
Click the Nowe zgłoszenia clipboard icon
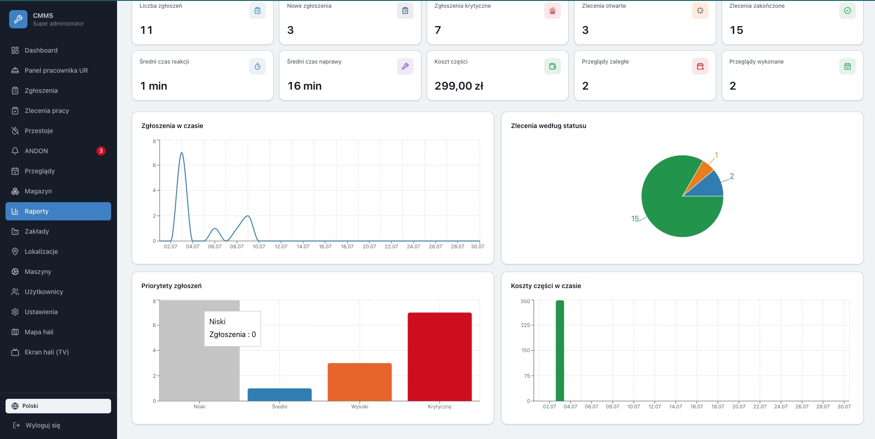click(x=405, y=11)
